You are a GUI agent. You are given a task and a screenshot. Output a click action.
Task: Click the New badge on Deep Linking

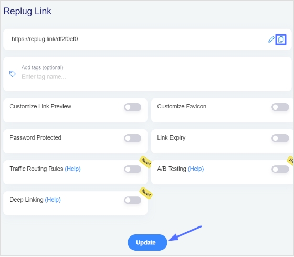(x=146, y=193)
